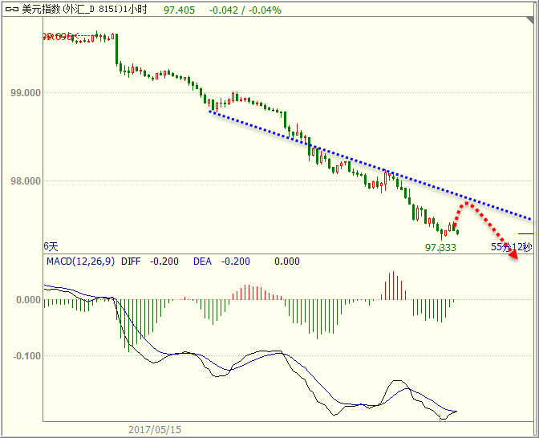539x438 pixels.
Task: Click the 2017/05/15 date marker on the time axis
Action: point(155,430)
